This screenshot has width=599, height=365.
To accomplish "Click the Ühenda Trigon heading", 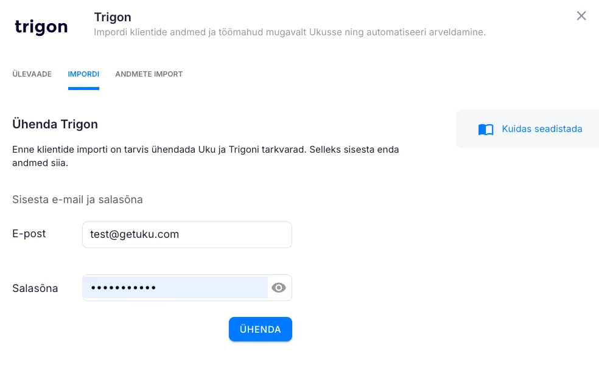I will pos(55,124).
